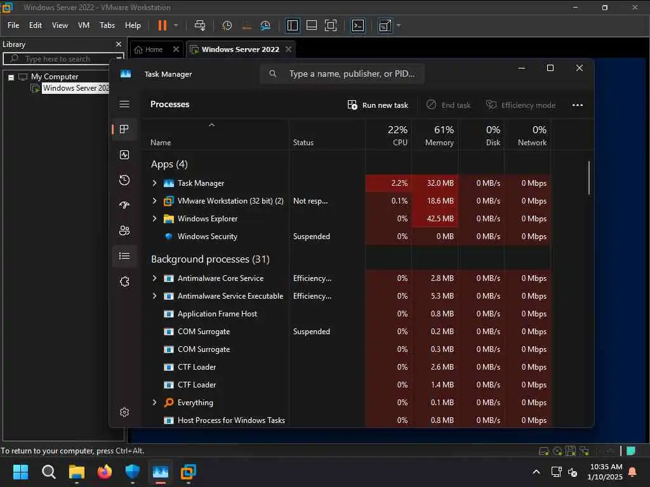Open the Performance page in Task Manager sidebar

(x=124, y=155)
